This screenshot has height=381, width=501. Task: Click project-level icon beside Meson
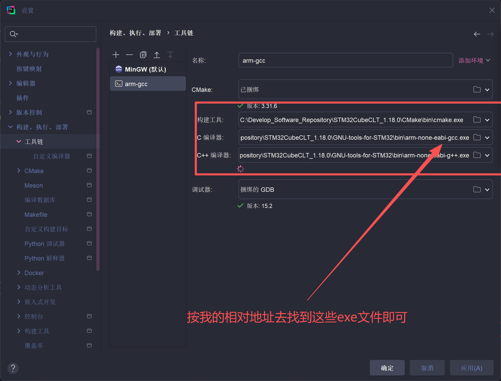(x=89, y=185)
